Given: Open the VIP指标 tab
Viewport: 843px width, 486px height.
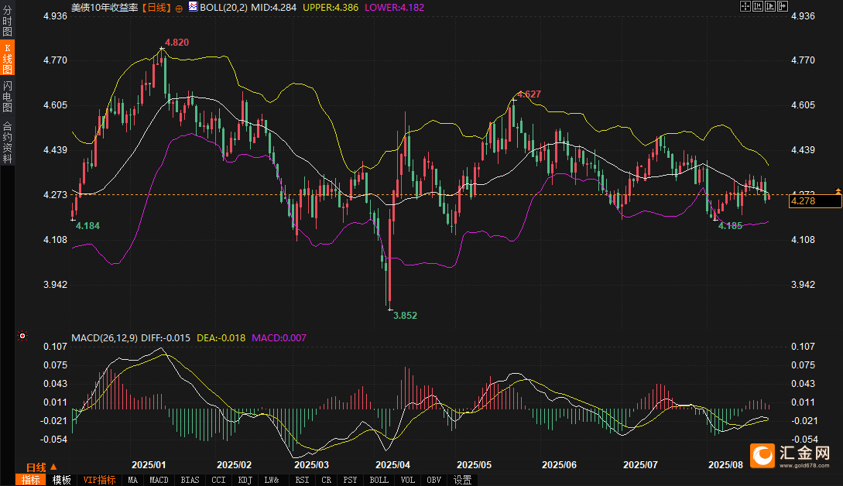Looking at the screenshot, I should [99, 480].
